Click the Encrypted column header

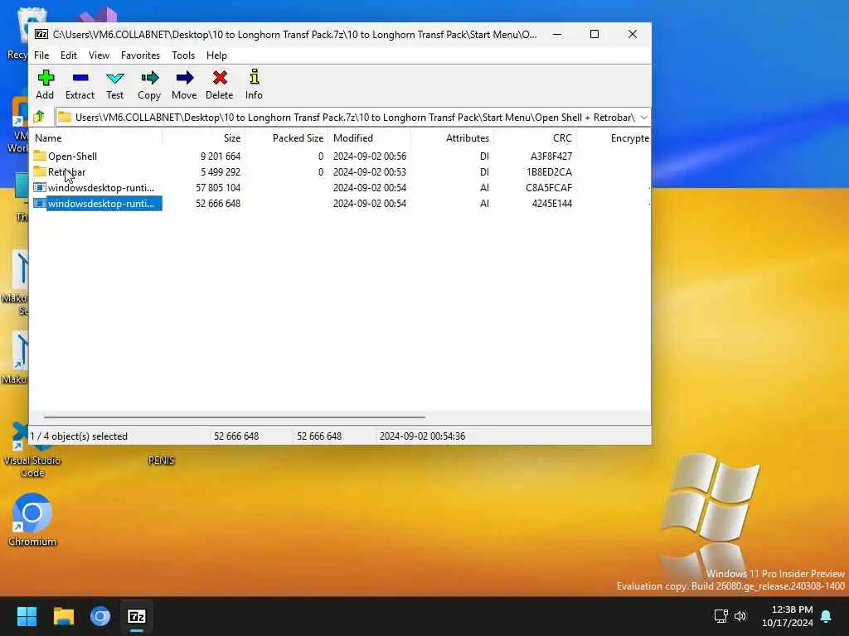(x=614, y=138)
